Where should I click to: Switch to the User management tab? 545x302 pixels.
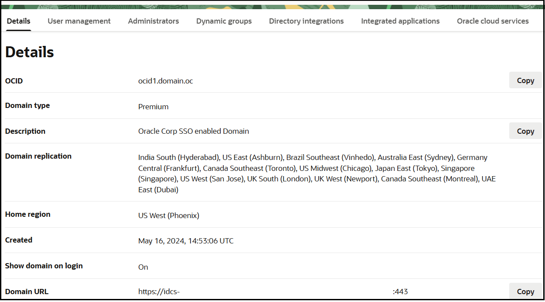pos(79,21)
